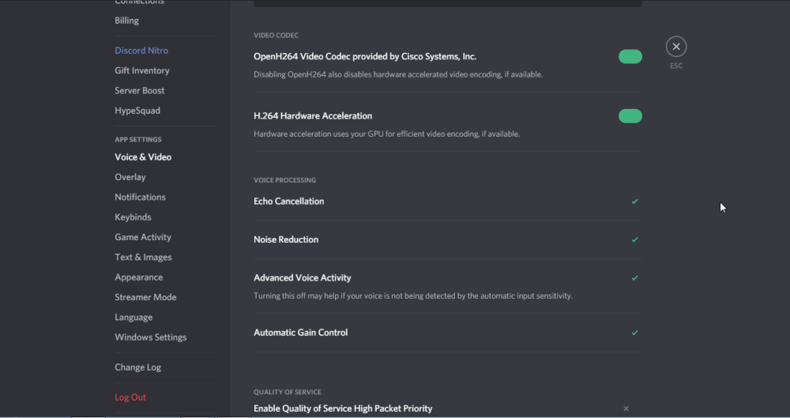
Task: Toggle Noise Reduction checkmark
Action: (x=634, y=240)
